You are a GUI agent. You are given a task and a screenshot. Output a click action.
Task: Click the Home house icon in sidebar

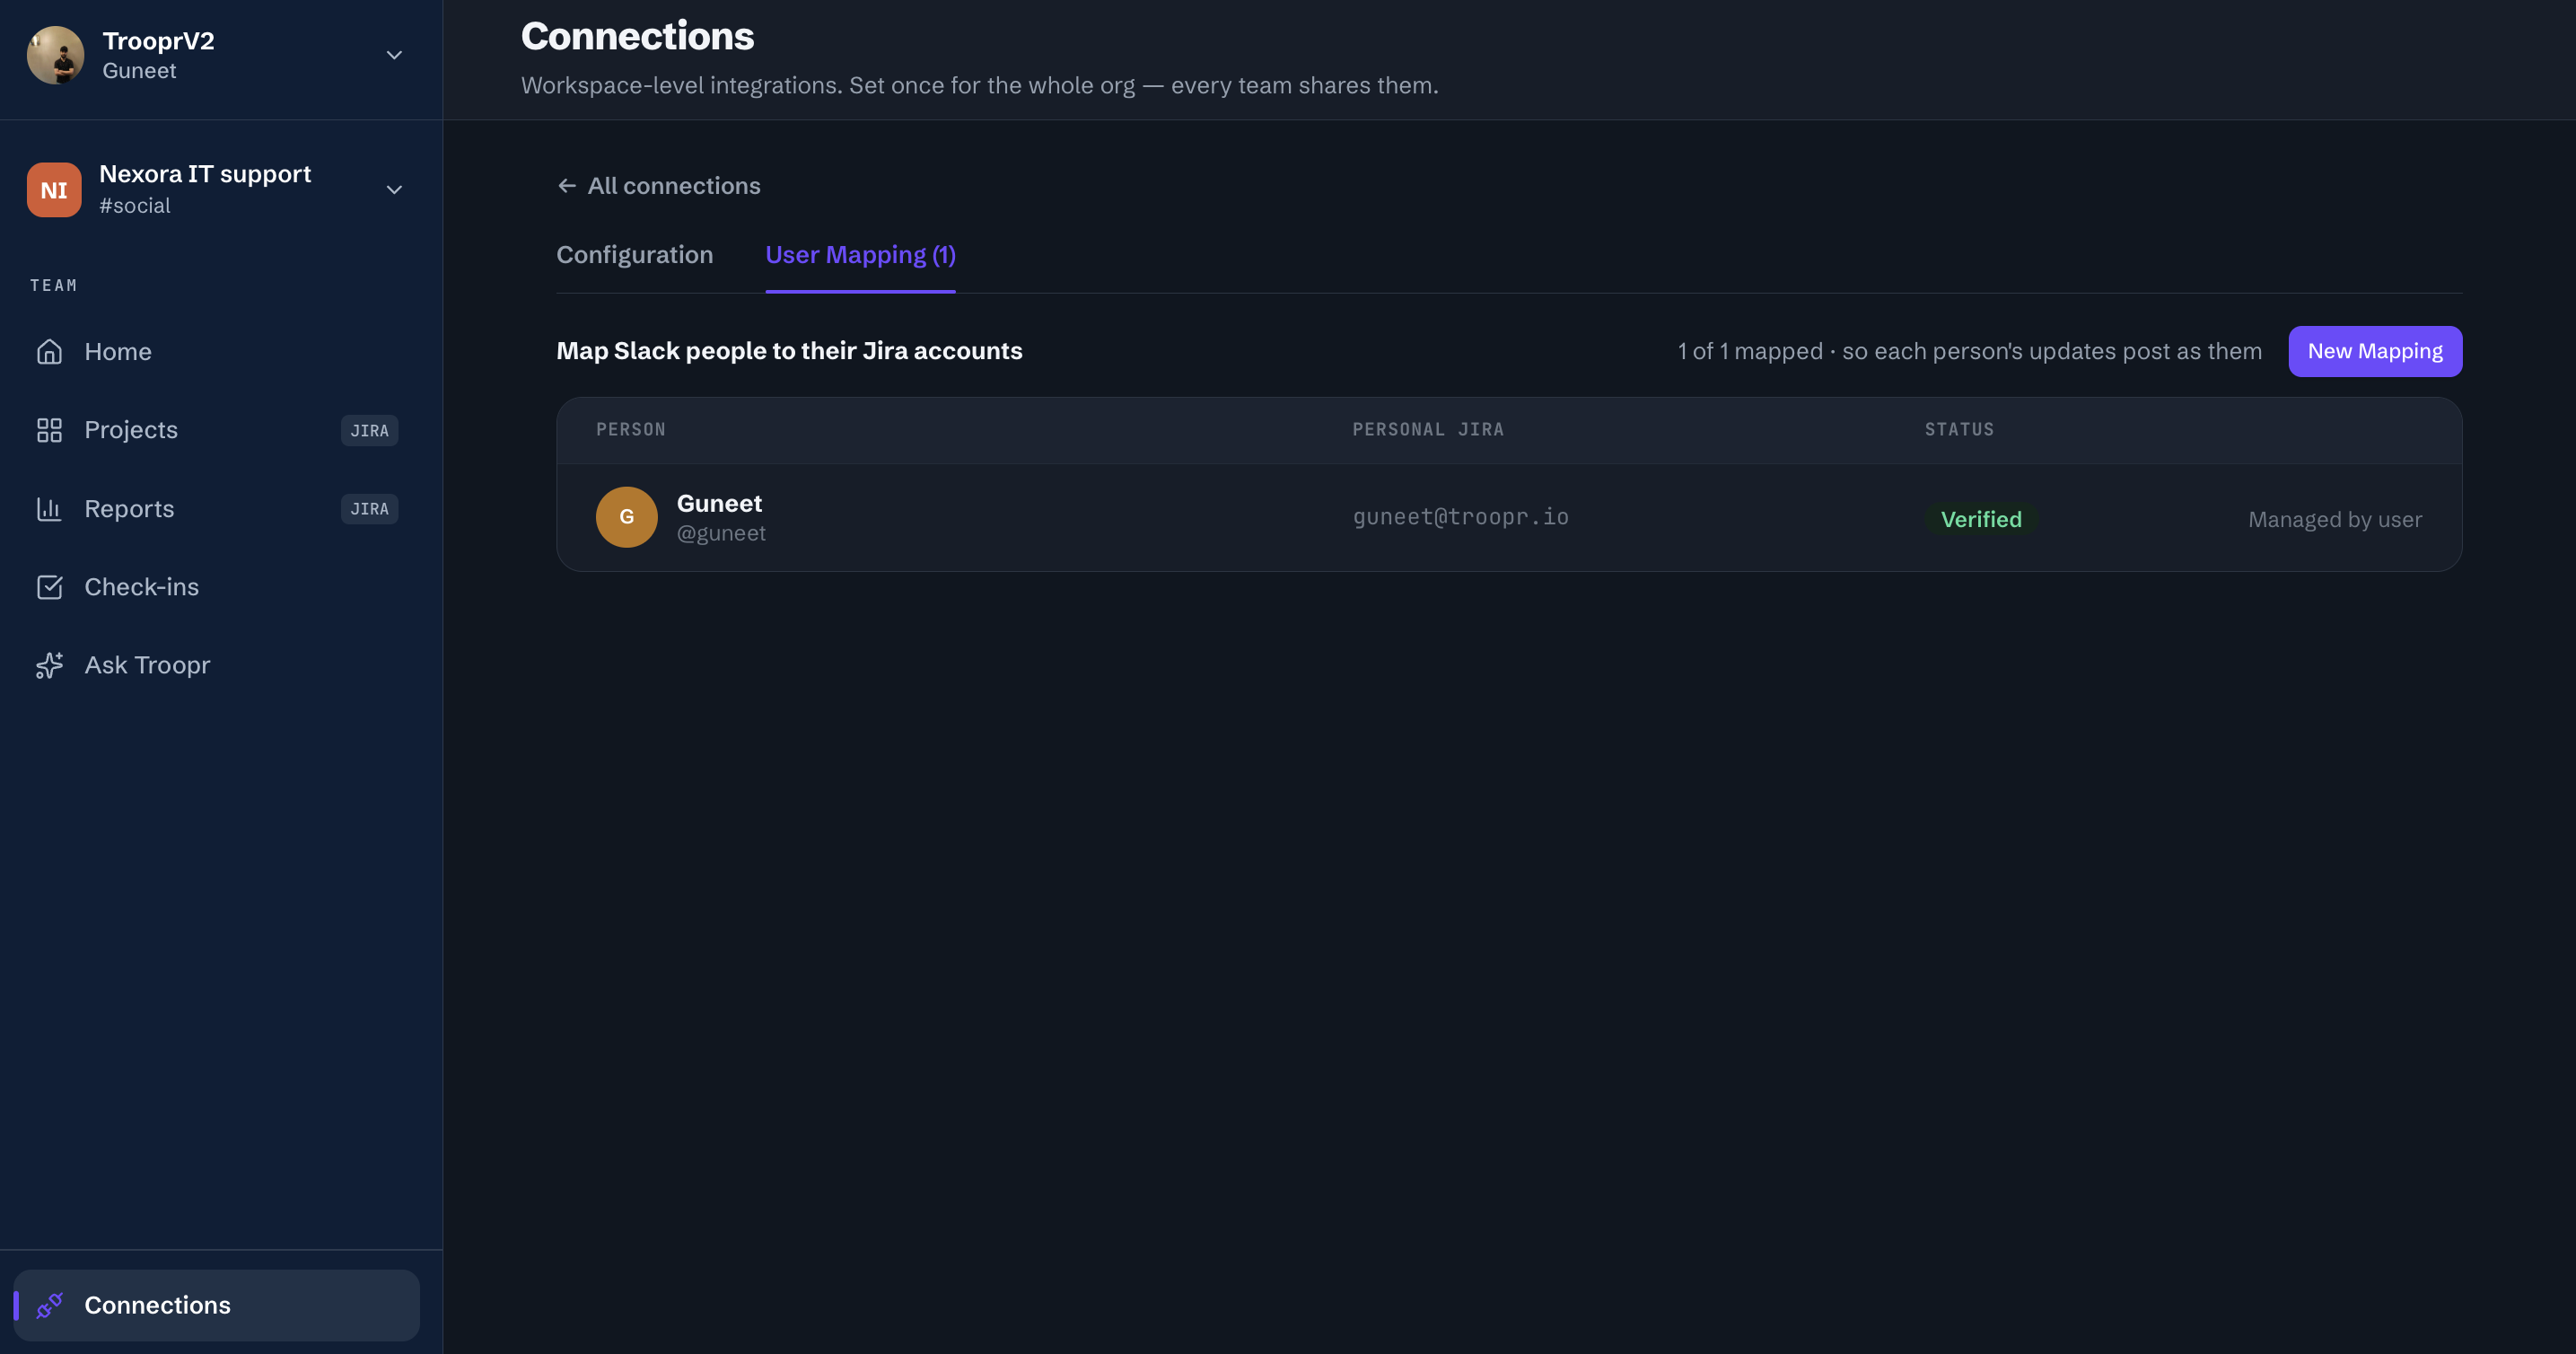tap(49, 352)
